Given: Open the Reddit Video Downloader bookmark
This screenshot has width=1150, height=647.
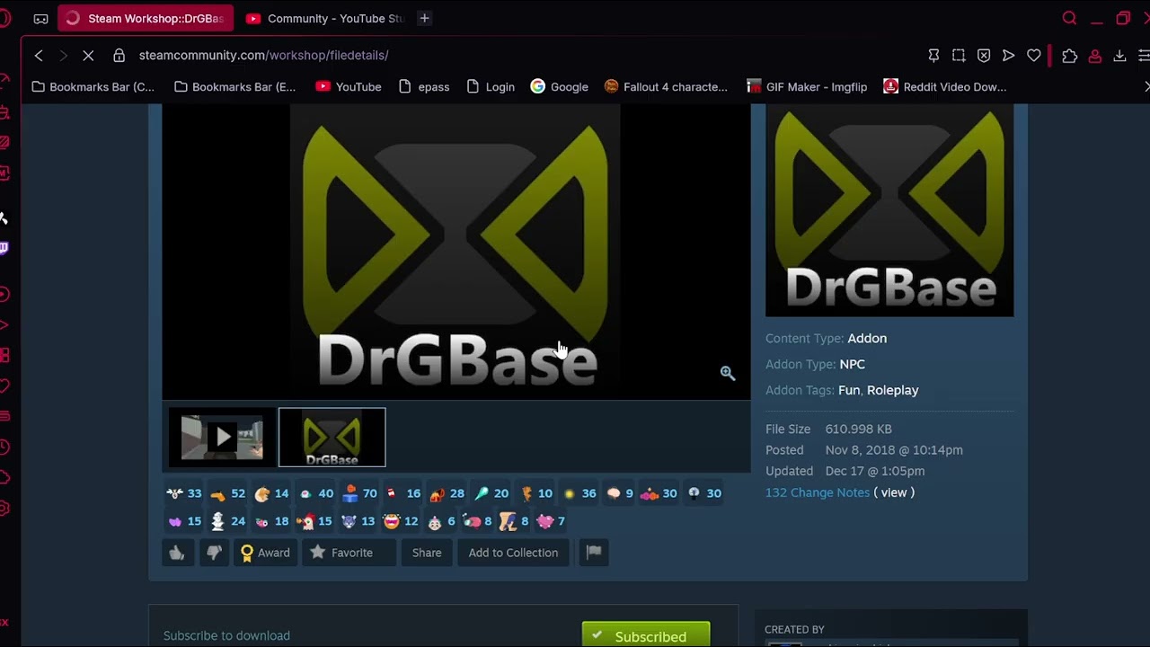Looking at the screenshot, I should click(944, 87).
